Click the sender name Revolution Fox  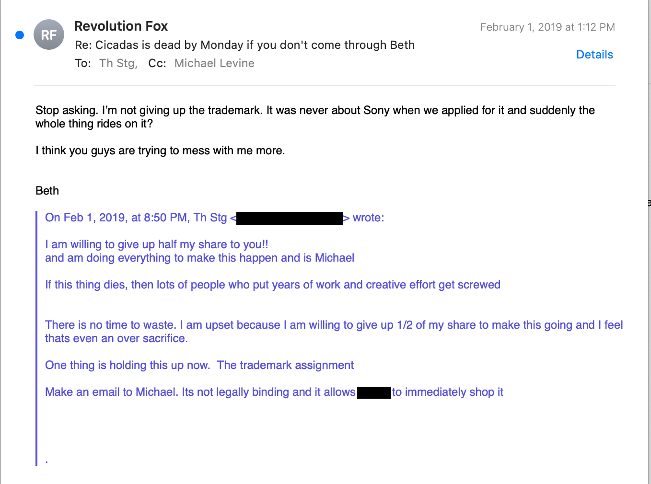121,26
